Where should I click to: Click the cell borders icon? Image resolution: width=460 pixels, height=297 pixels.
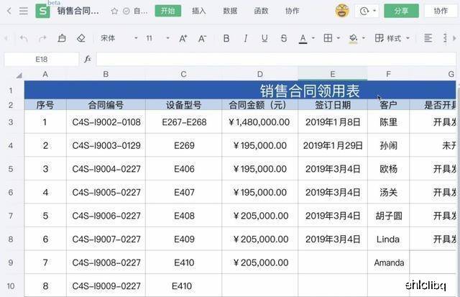(x=328, y=38)
